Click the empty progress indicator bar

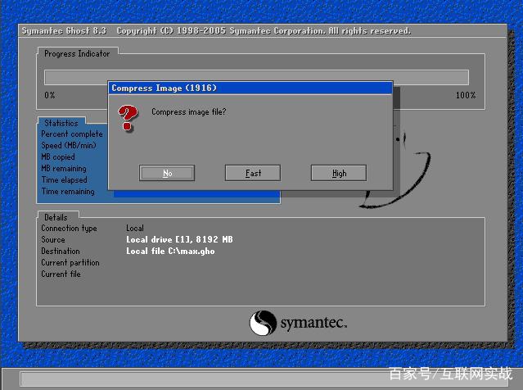pyautogui.click(x=256, y=78)
